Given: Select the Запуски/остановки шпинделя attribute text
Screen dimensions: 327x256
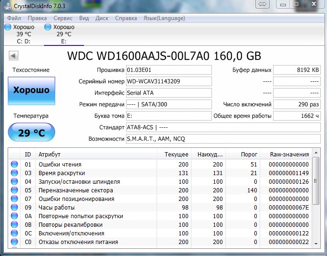Looking at the screenshot, I should coord(79,182).
